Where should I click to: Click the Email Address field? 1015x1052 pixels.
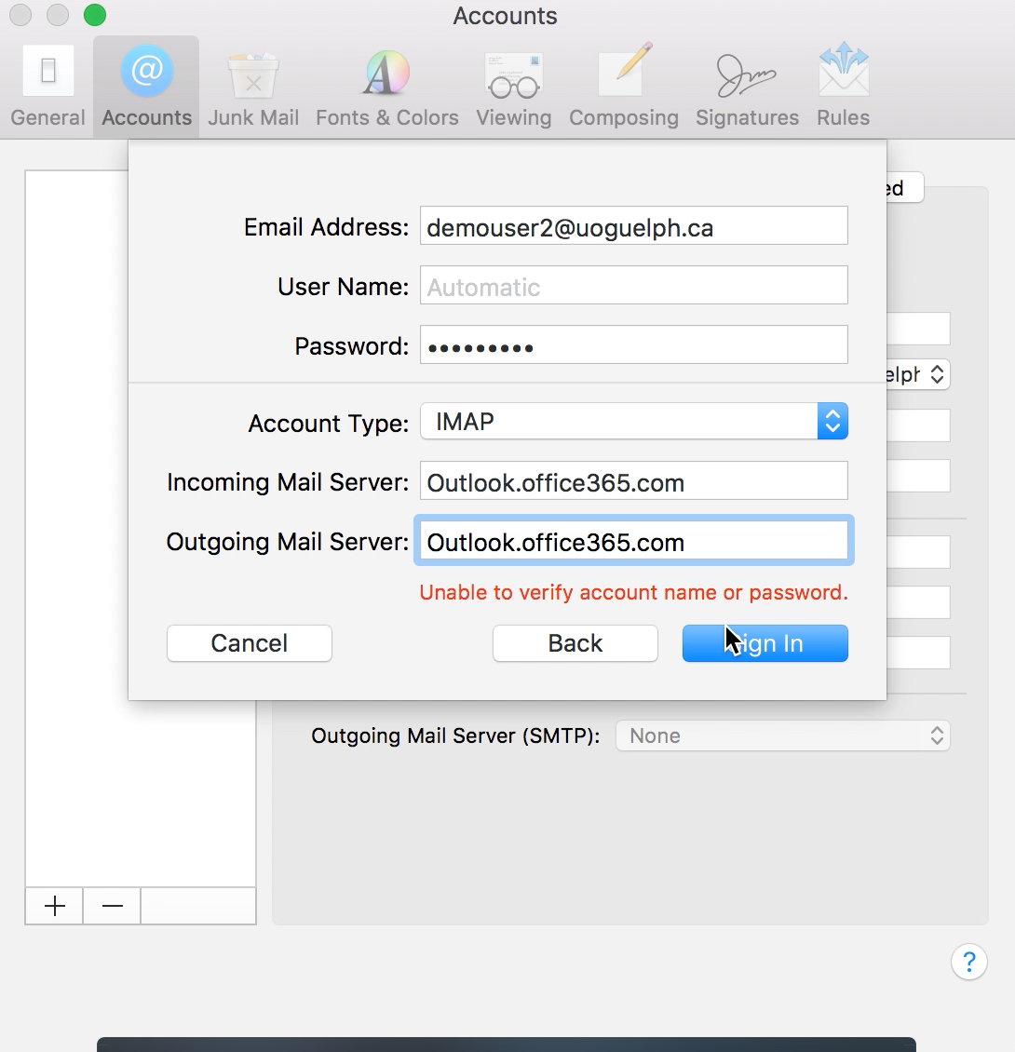[633, 227]
